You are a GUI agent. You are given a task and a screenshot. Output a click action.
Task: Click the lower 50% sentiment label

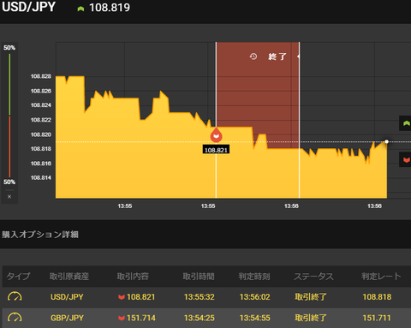click(x=9, y=182)
